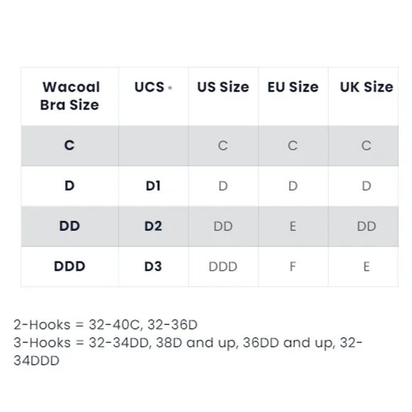Select the D1 UCS cell
The width and height of the screenshot is (412, 412).
(153, 186)
